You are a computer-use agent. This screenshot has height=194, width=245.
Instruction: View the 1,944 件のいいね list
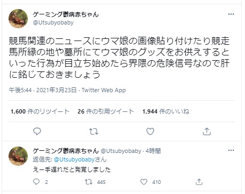[165, 111]
